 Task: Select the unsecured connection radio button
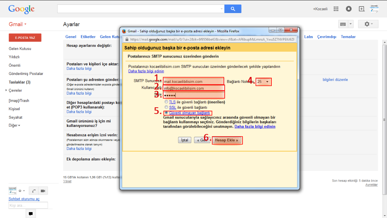click(x=166, y=112)
